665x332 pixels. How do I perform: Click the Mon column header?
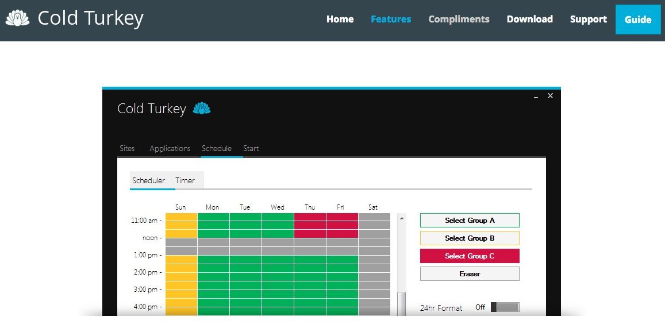pyautogui.click(x=213, y=207)
